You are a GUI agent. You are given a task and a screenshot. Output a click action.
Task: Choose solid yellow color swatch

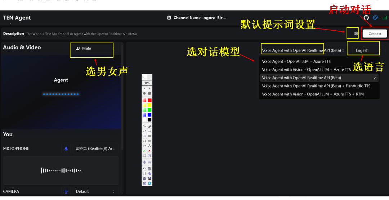(x=149, y=105)
